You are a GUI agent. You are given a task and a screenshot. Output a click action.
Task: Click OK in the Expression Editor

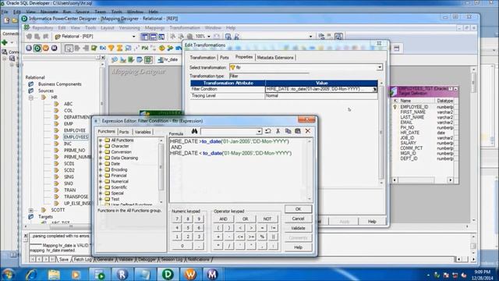298,209
